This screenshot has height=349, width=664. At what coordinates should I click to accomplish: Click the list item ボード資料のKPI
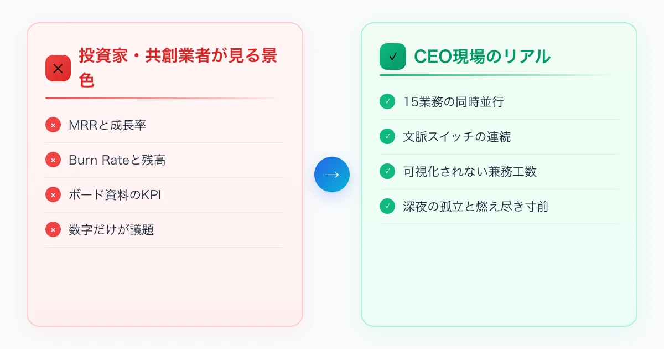165,195
